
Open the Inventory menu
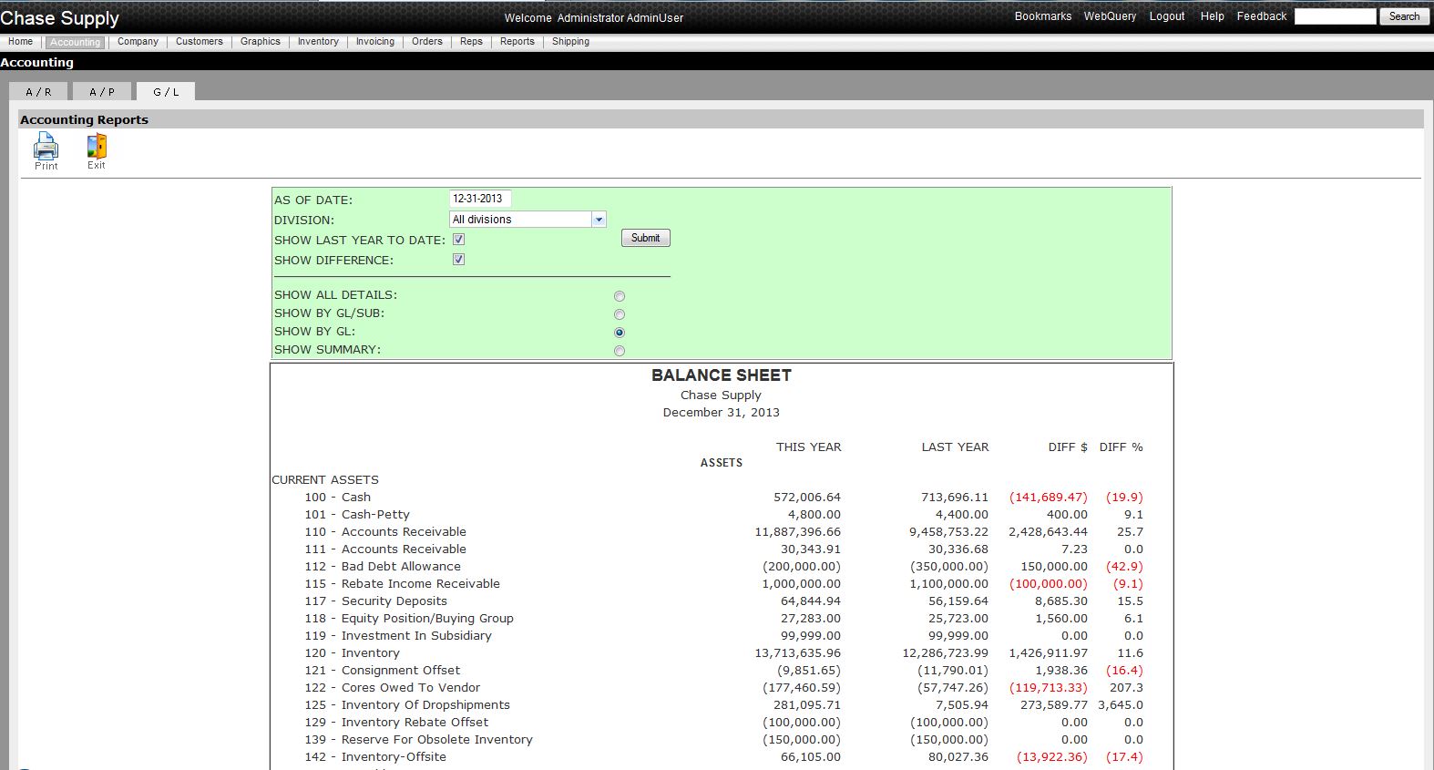318,42
